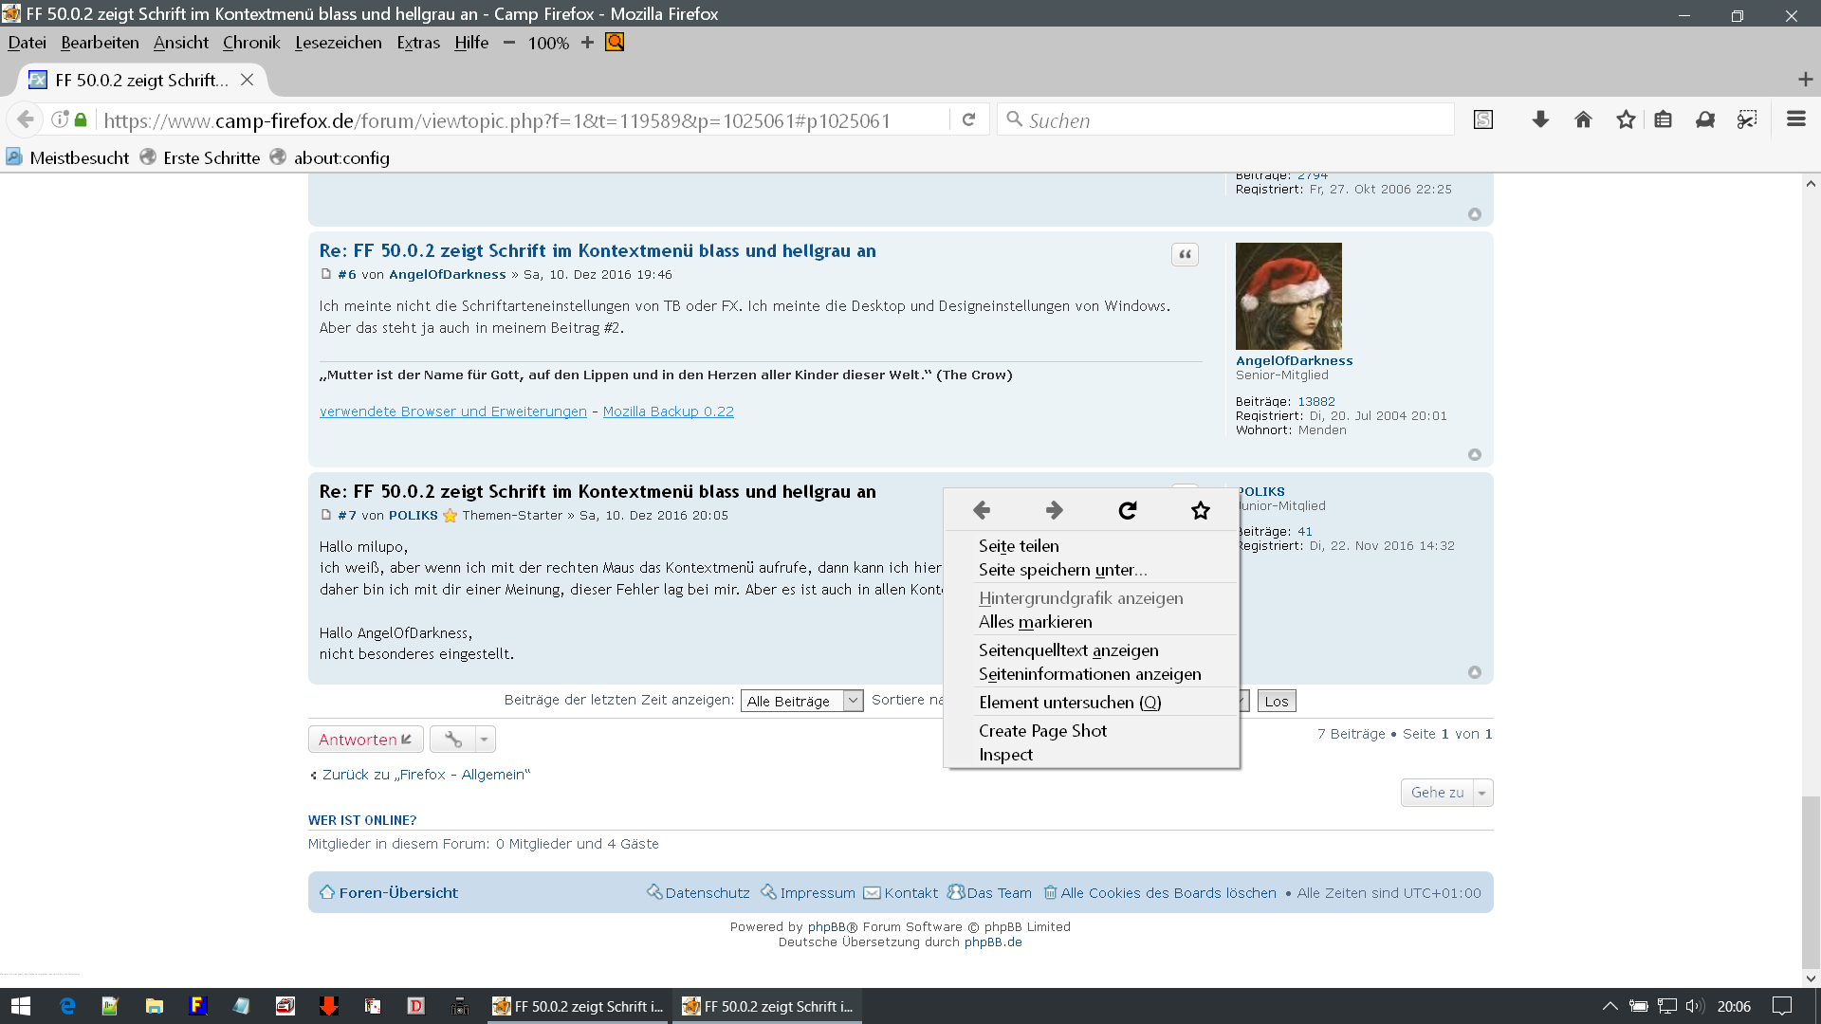Viewport: 1821px width, 1024px height.
Task: Select Seitenquelltext anzeigen context entry
Action: pos(1068,650)
